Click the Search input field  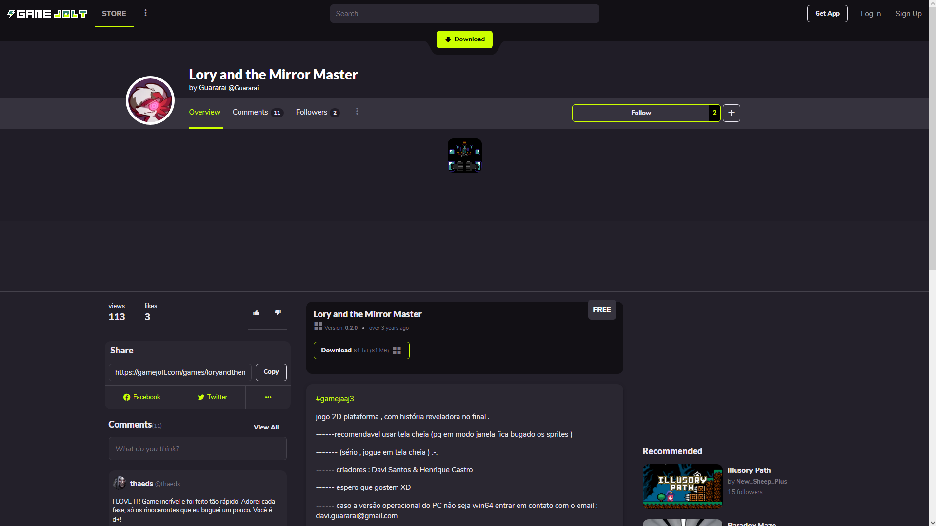(464, 14)
